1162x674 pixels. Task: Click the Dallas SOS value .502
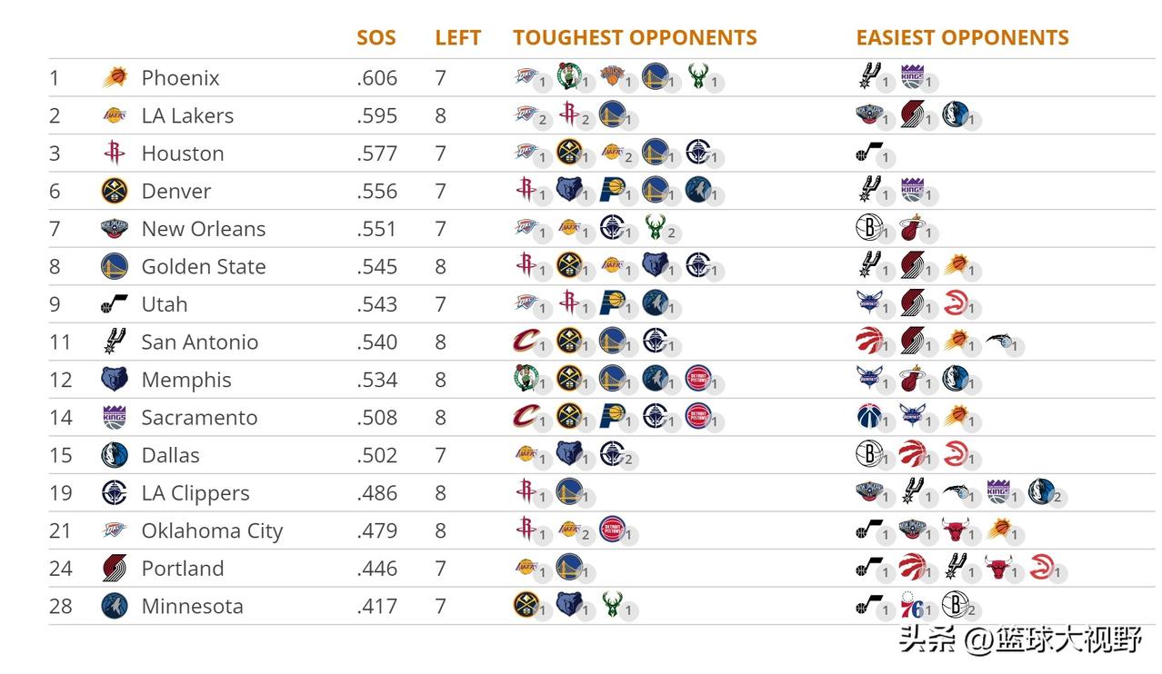click(377, 456)
